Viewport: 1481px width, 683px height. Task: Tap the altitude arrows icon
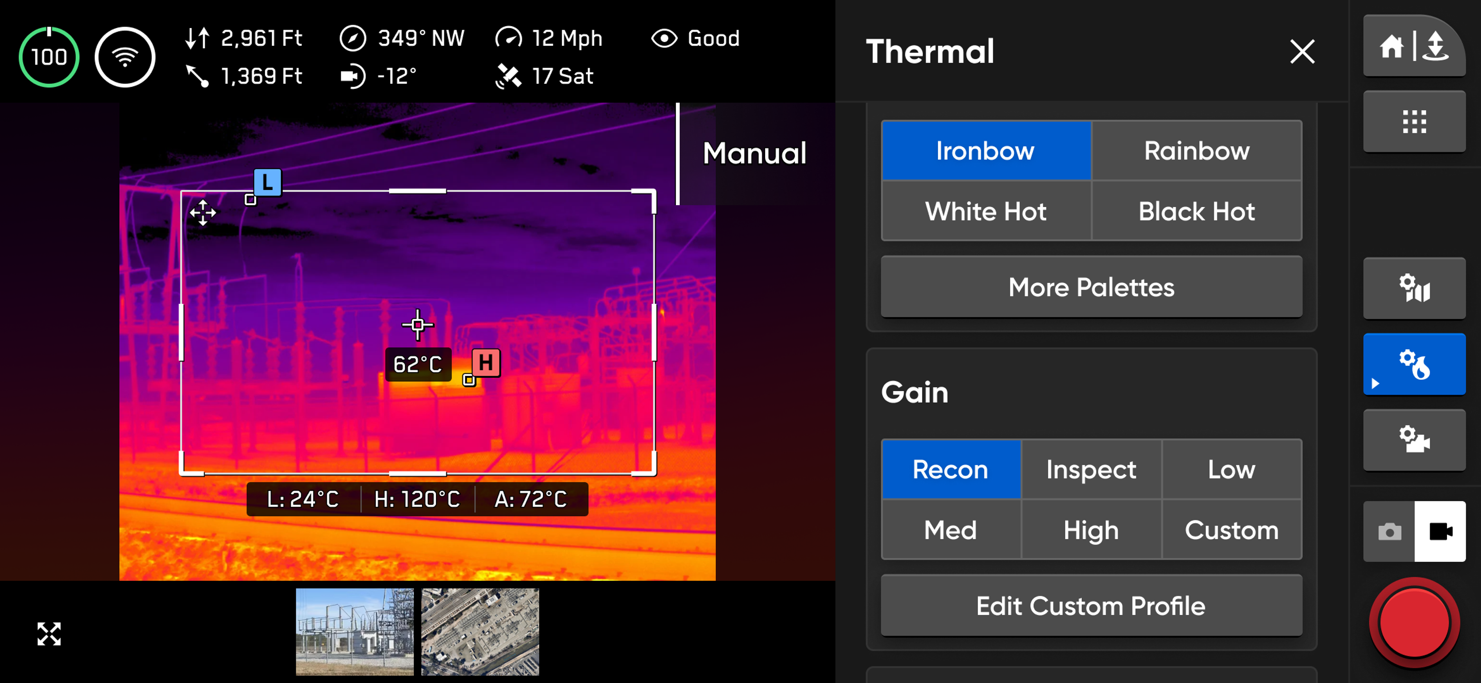pyautogui.click(x=197, y=38)
